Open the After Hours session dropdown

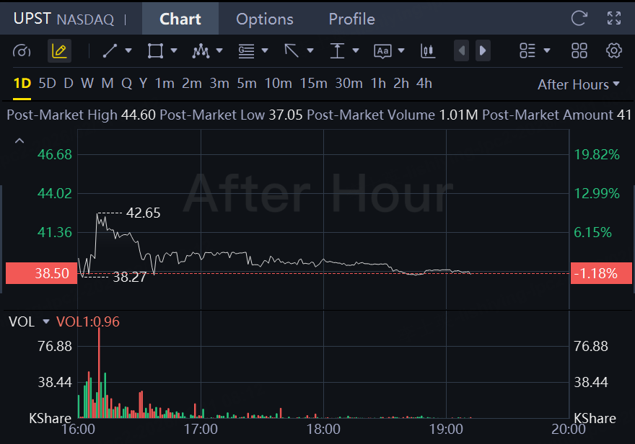coord(579,84)
